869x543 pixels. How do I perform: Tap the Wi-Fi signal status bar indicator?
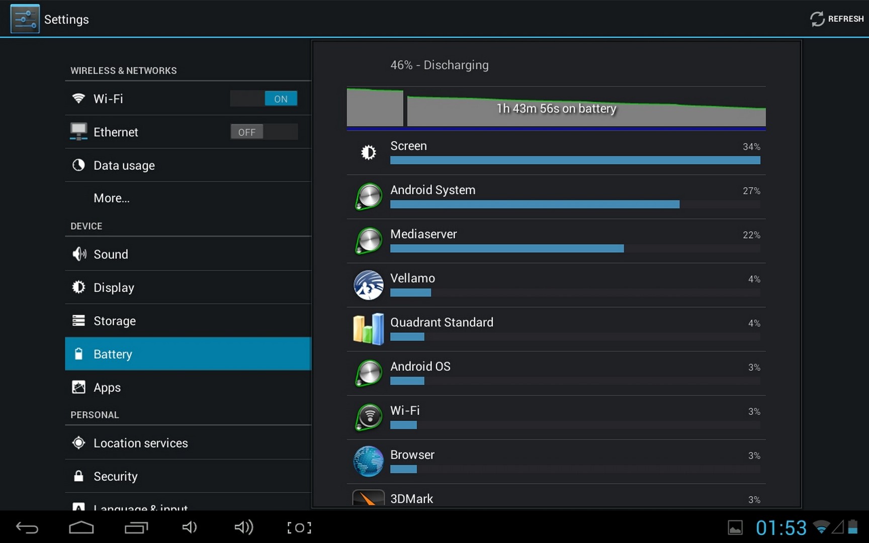tap(821, 527)
